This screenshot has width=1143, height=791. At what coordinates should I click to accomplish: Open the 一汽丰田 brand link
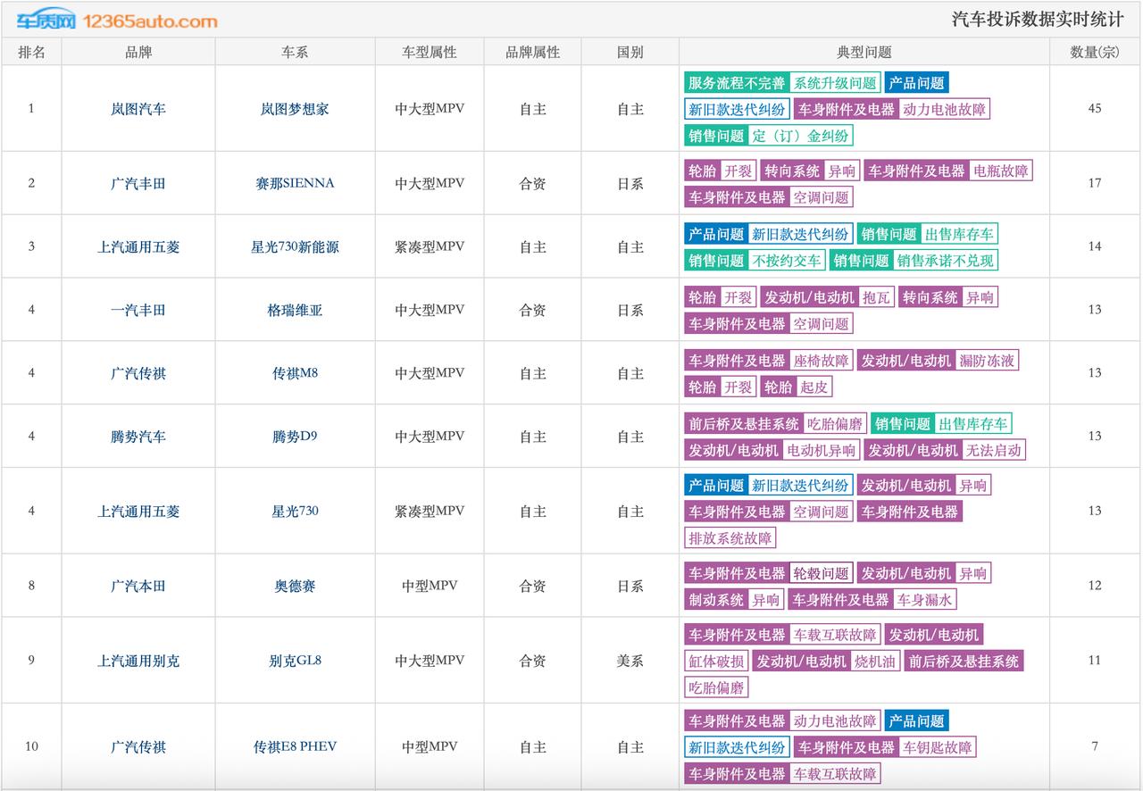[x=138, y=310]
